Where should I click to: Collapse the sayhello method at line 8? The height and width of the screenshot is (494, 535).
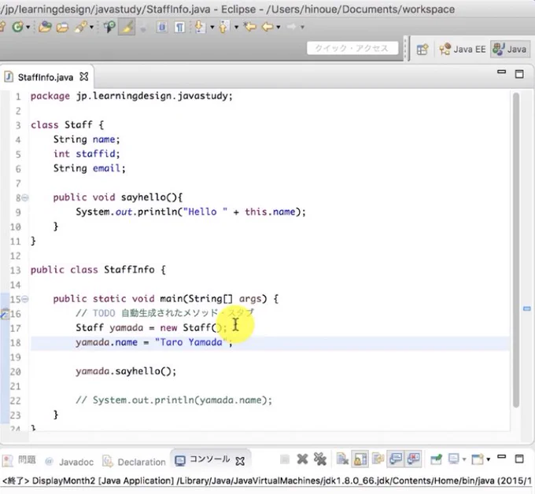coord(25,197)
